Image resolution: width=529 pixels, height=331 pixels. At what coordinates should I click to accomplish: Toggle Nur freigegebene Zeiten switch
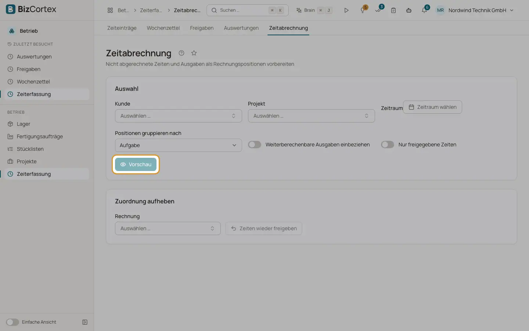[388, 145]
